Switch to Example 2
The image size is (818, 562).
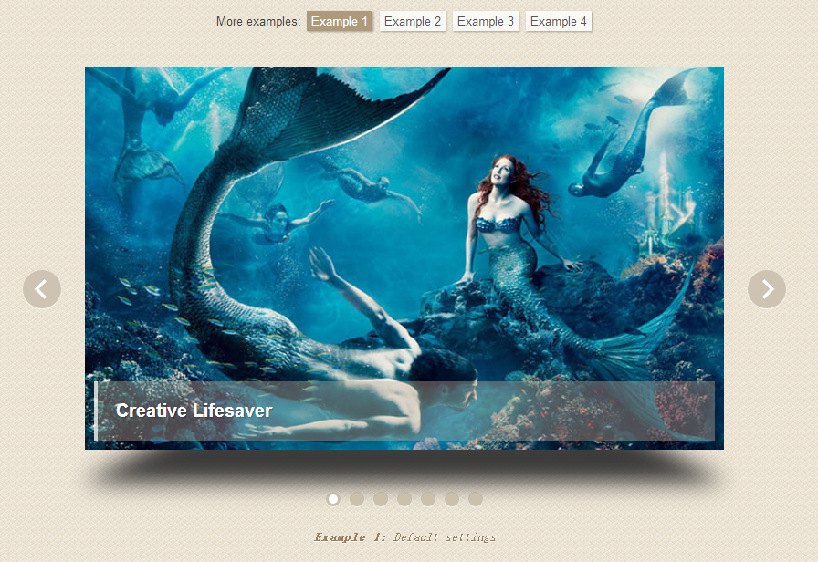[x=413, y=21]
